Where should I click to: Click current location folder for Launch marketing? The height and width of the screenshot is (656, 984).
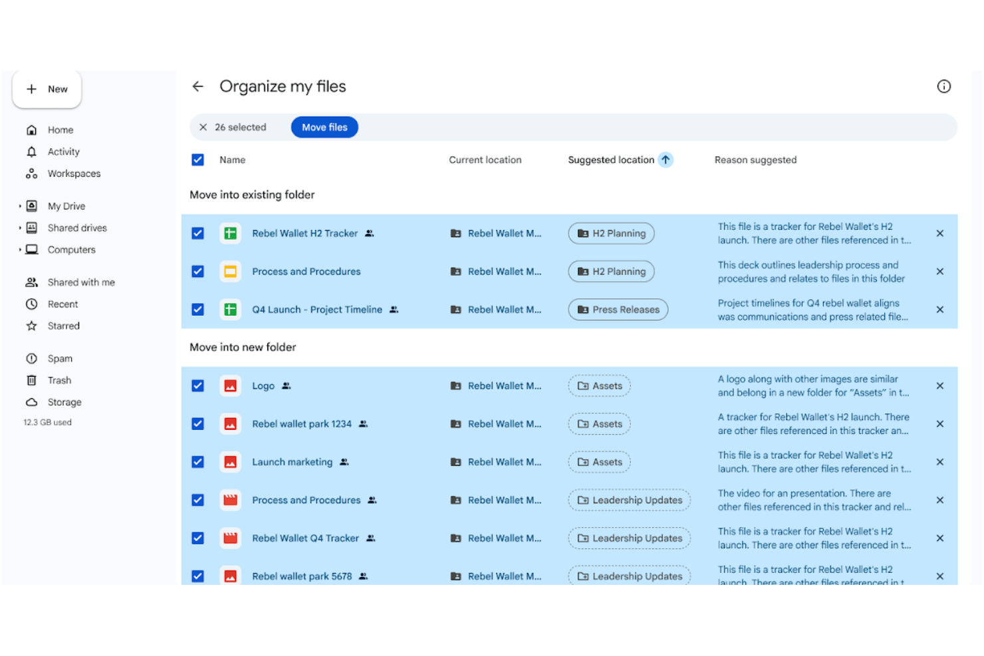tap(496, 462)
